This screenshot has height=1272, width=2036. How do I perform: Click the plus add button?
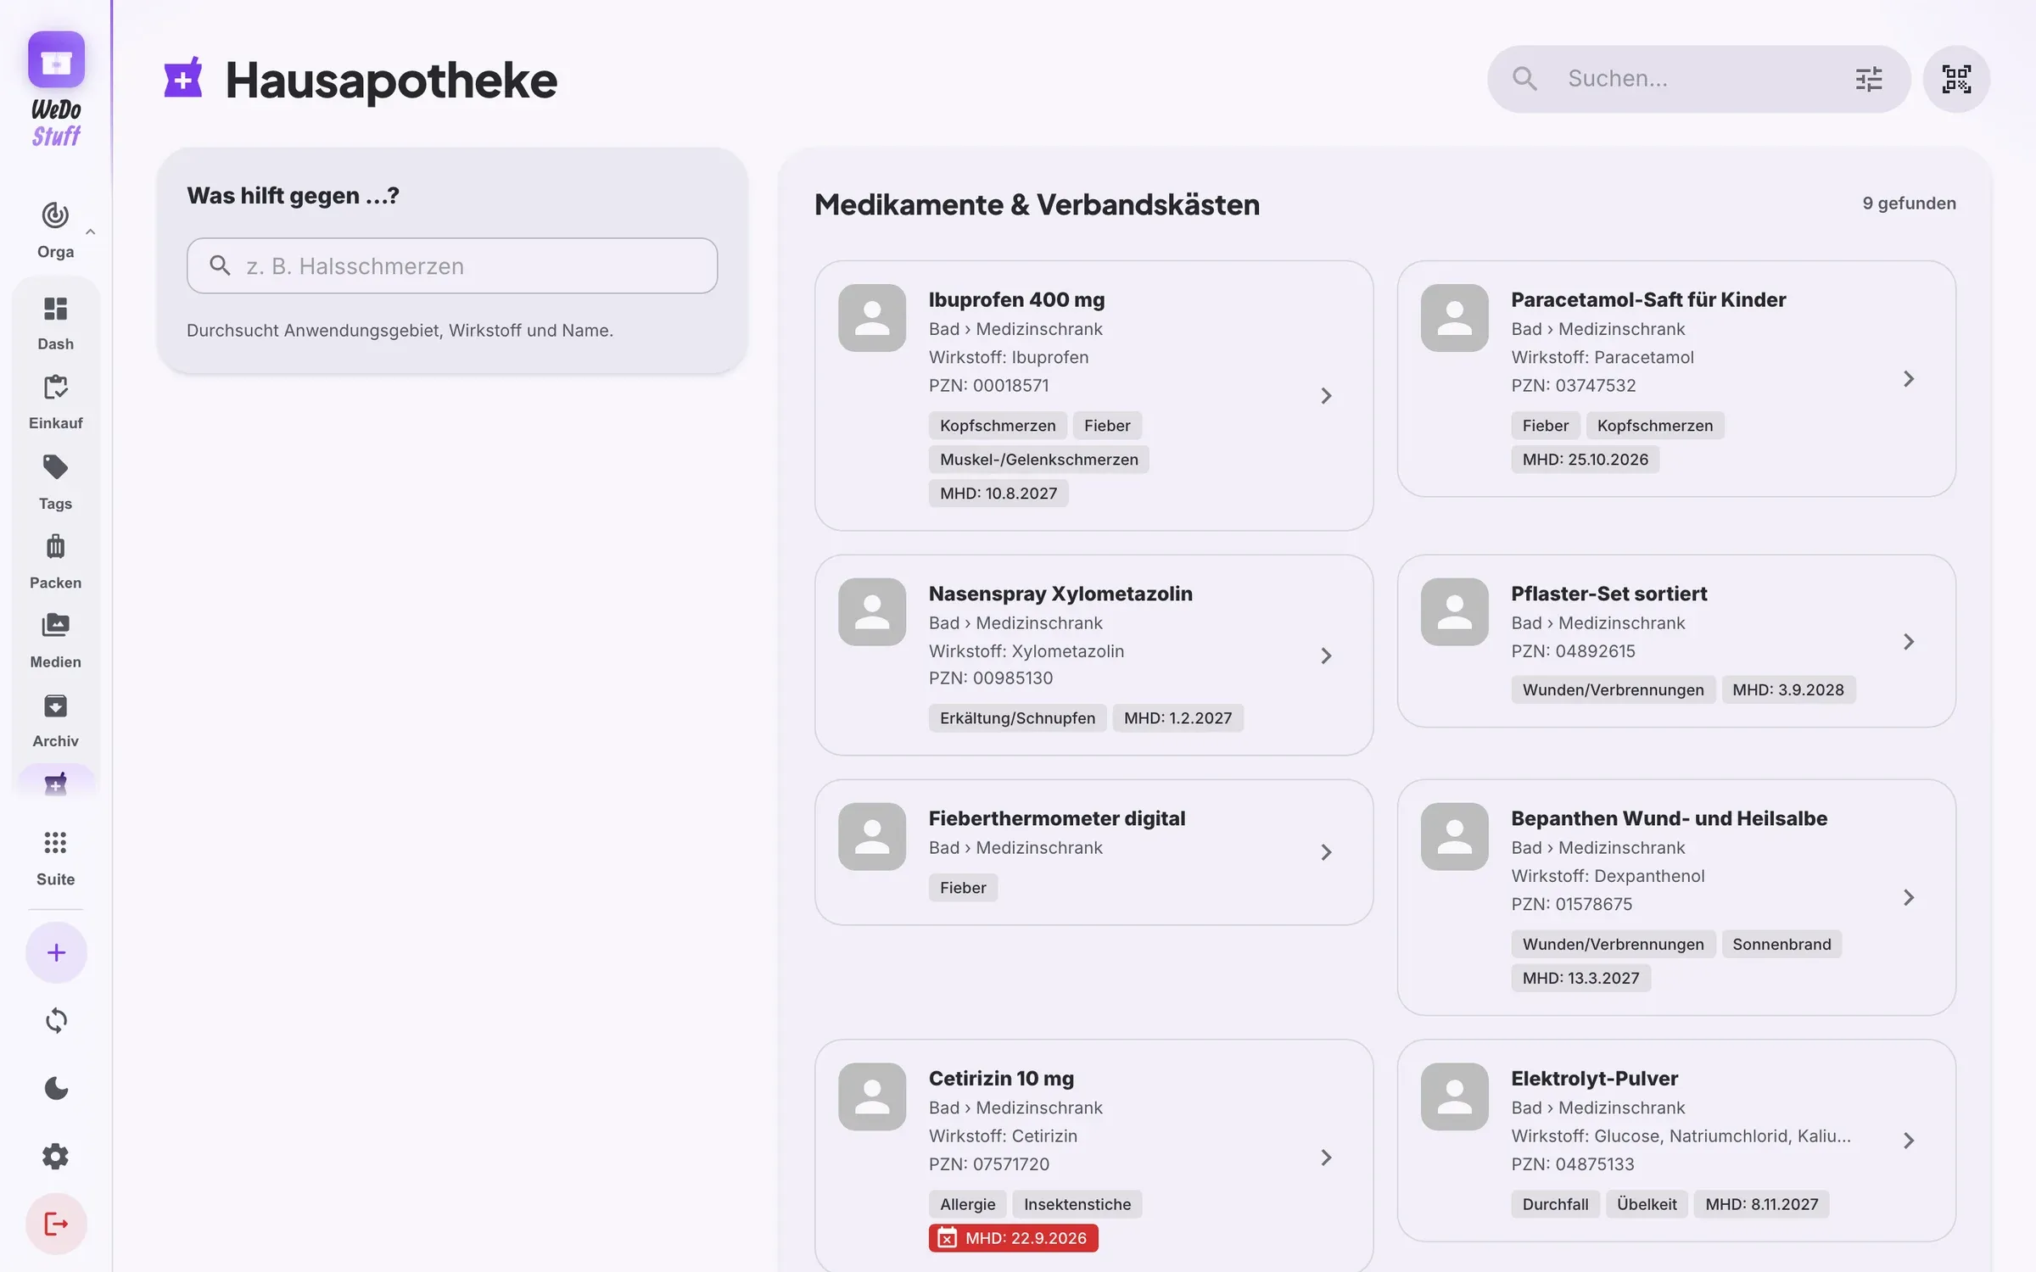click(56, 952)
